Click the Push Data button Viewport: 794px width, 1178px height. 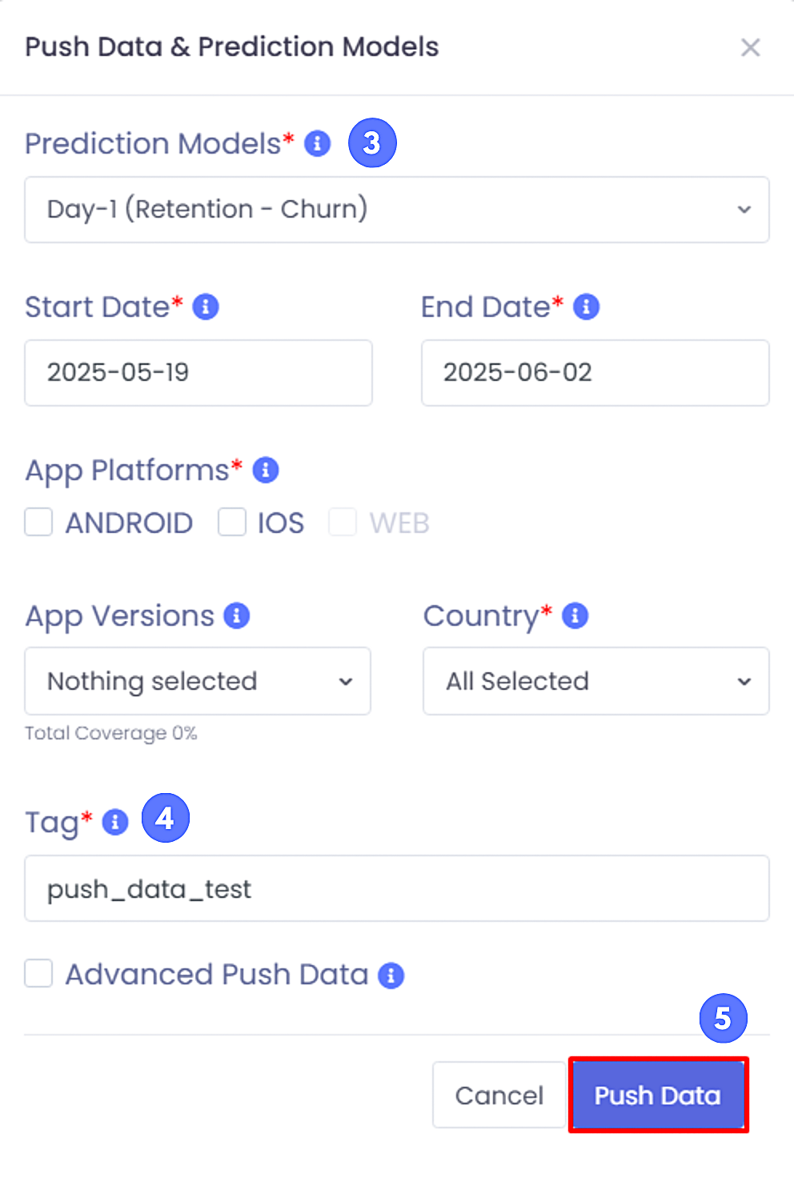coord(658,1095)
